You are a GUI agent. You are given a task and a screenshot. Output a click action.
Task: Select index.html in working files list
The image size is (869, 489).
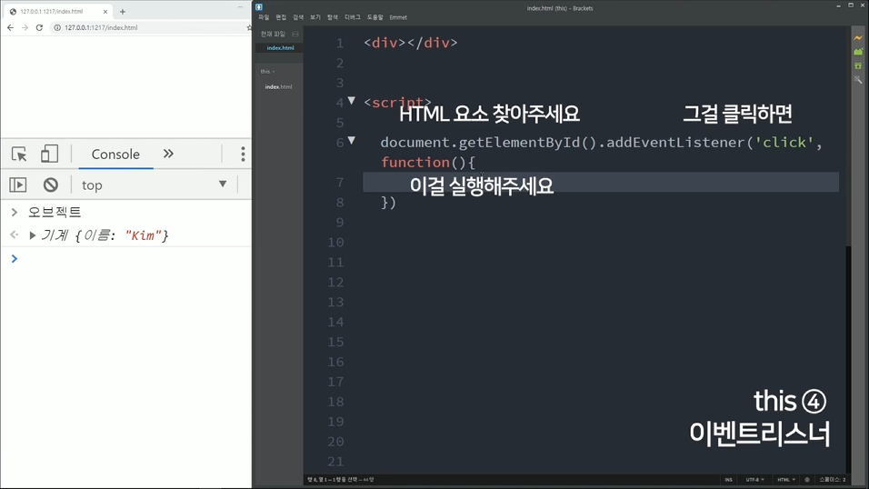pyautogui.click(x=280, y=47)
